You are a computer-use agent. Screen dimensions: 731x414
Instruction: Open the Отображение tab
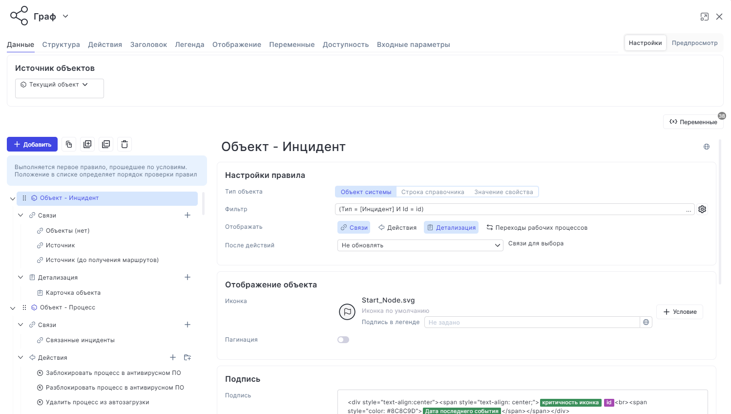237,44
